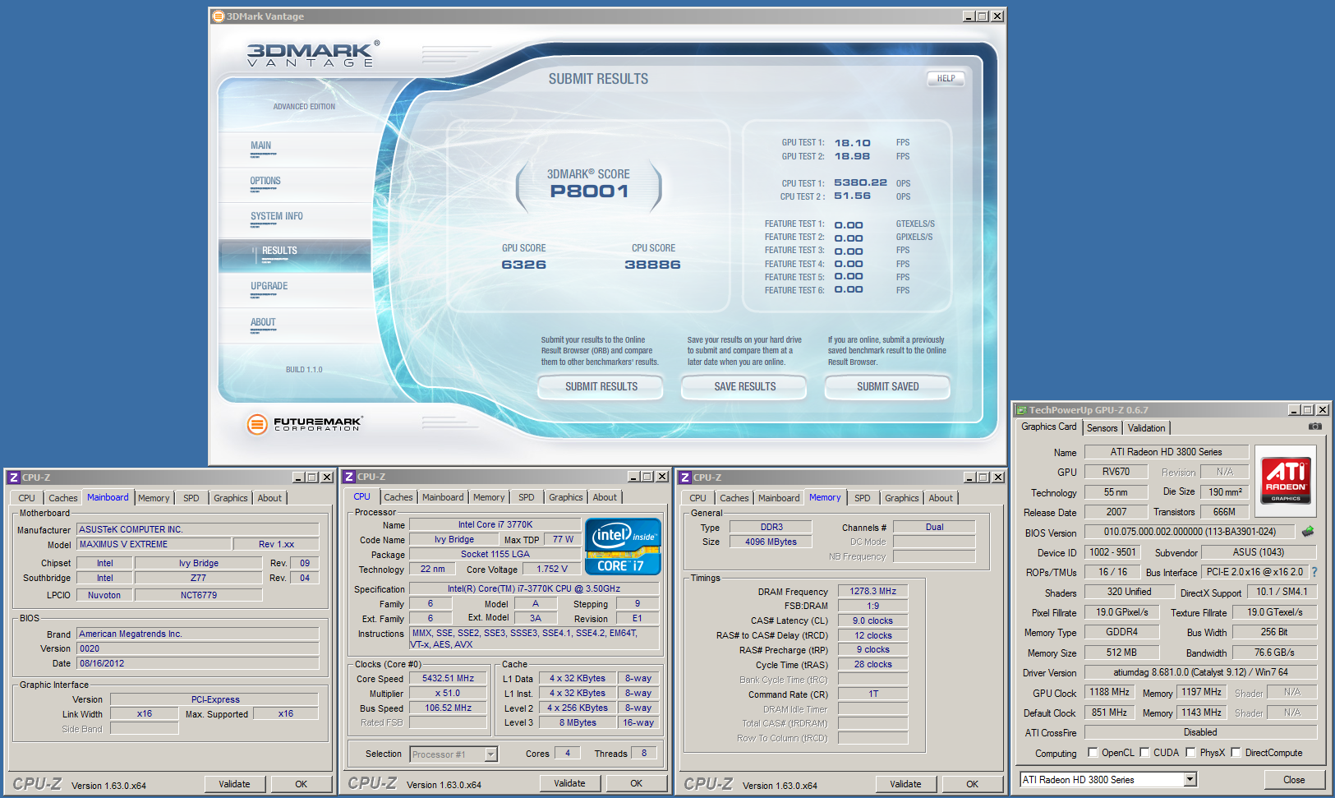The image size is (1335, 798).
Task: Click the ATI CrossFire Disabled field
Action: [x=1200, y=732]
